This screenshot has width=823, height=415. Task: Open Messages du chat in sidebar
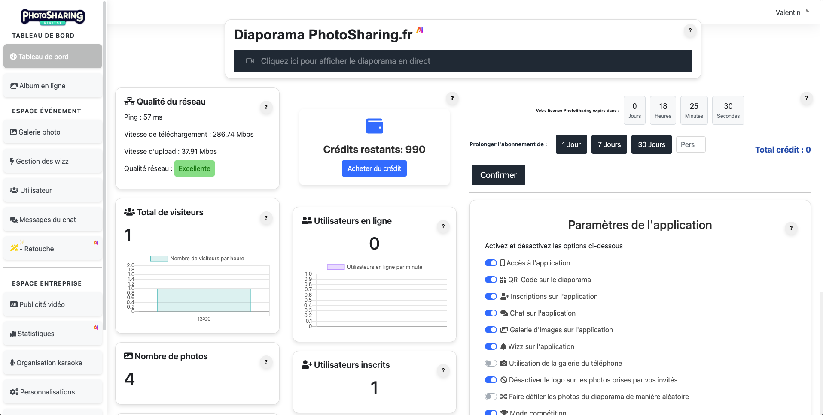[53, 220]
